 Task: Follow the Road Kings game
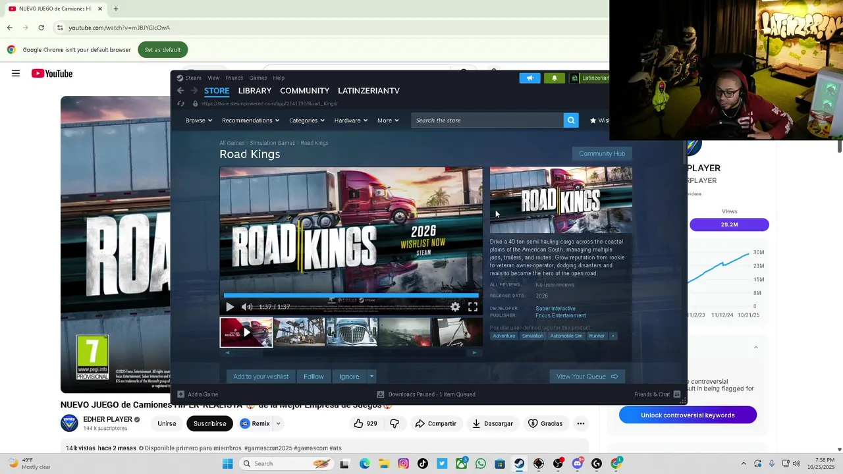313,377
